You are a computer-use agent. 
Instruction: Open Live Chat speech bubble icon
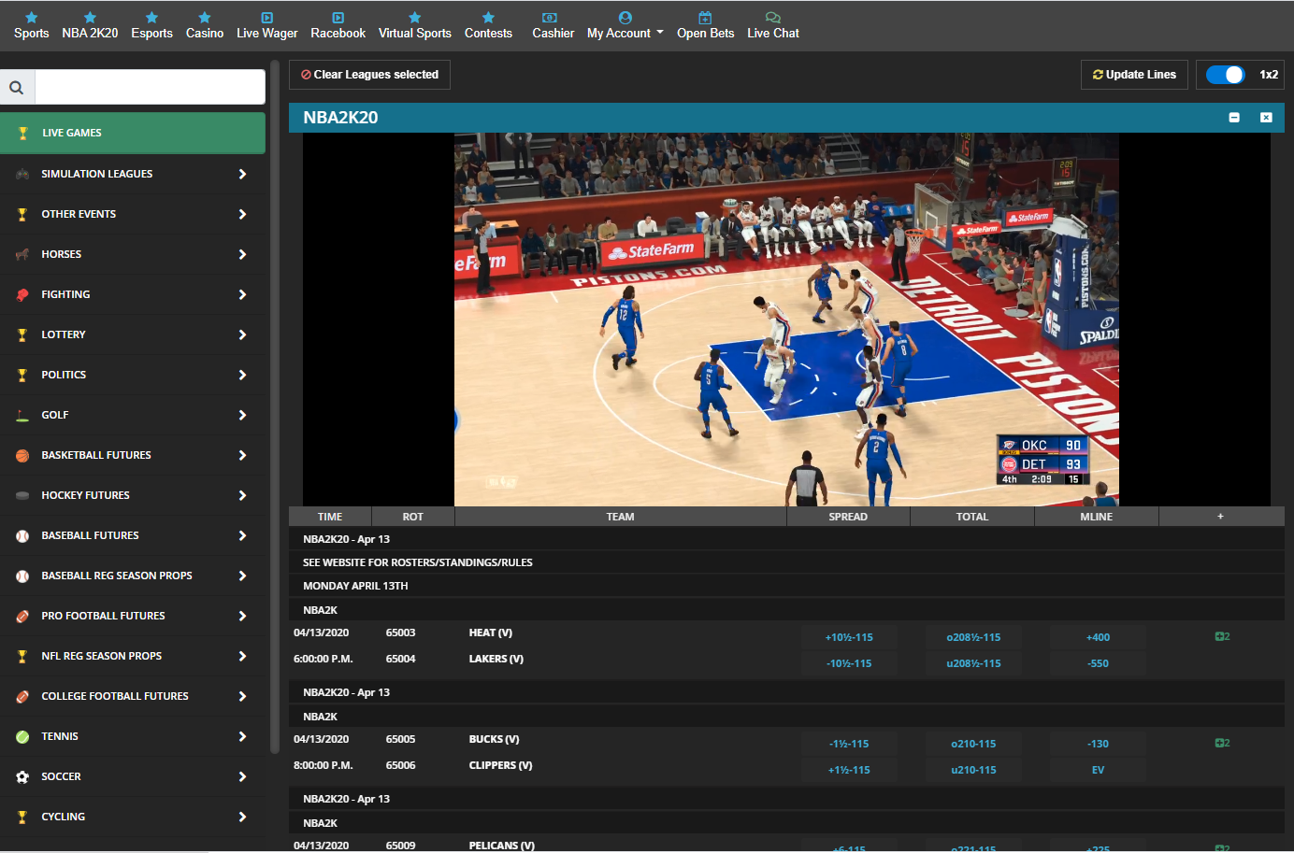pos(772,17)
